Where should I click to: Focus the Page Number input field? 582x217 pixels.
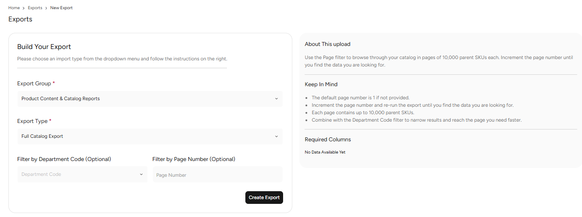click(x=218, y=175)
